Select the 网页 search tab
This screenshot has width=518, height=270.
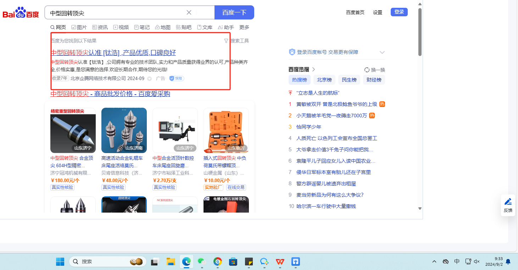[x=58, y=27]
